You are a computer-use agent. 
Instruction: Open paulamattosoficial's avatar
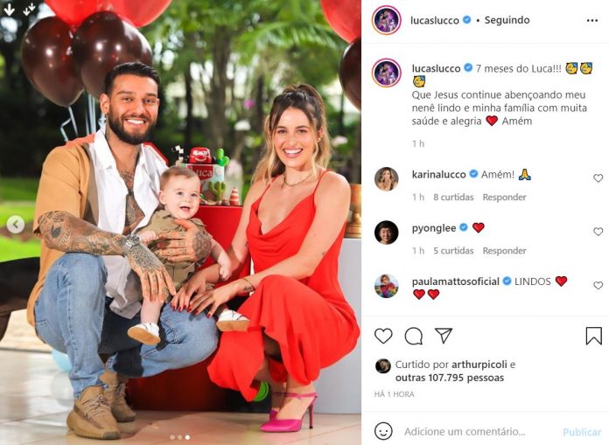(x=387, y=286)
